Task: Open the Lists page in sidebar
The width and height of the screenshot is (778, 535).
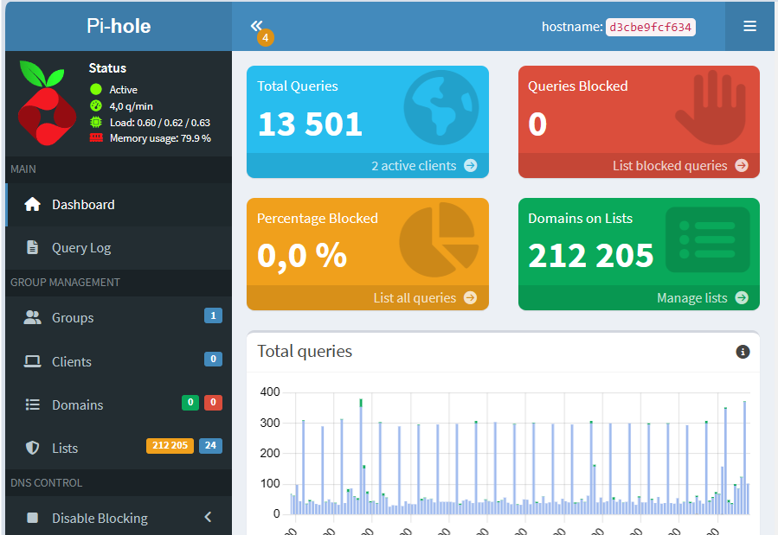Action: coord(65,449)
